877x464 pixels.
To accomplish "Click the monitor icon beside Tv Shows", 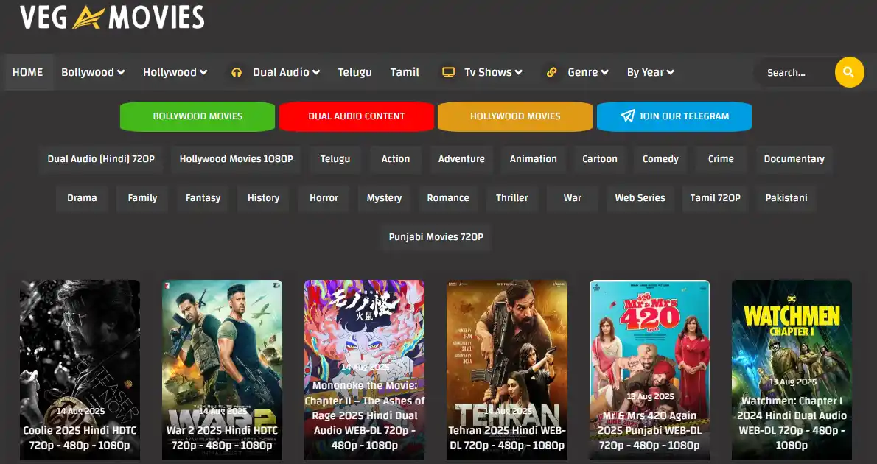I will tap(448, 72).
